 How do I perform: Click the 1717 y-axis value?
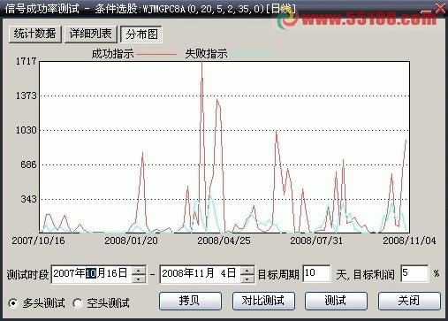coord(26,61)
